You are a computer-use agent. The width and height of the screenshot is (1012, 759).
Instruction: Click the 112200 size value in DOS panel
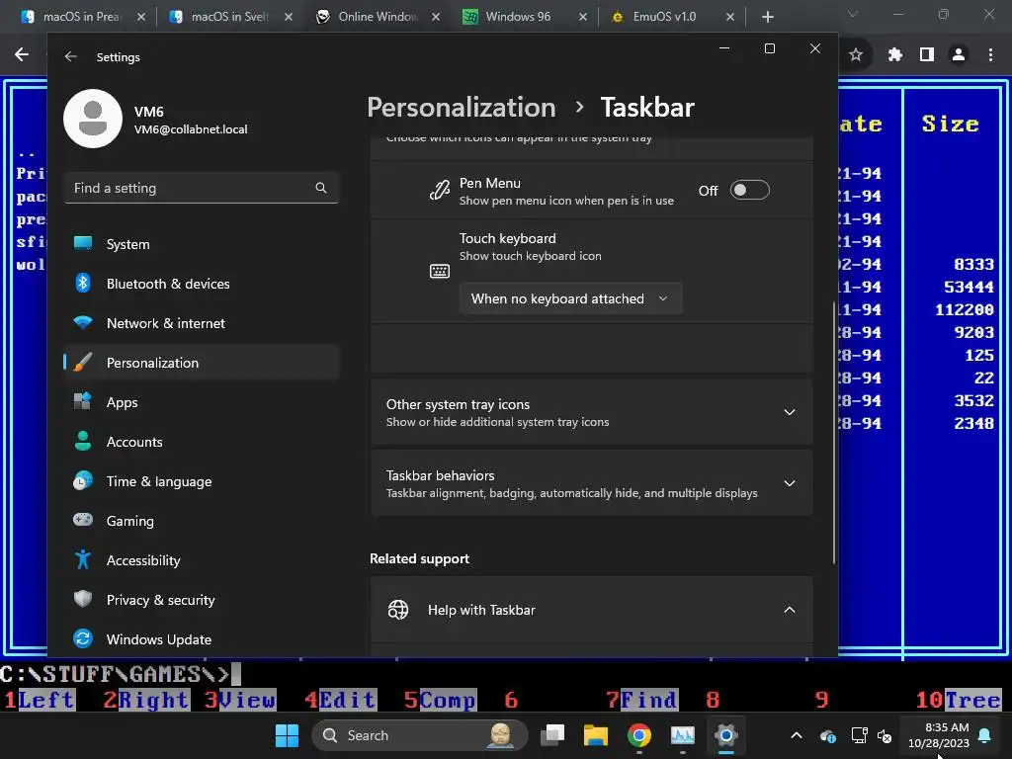coord(965,309)
